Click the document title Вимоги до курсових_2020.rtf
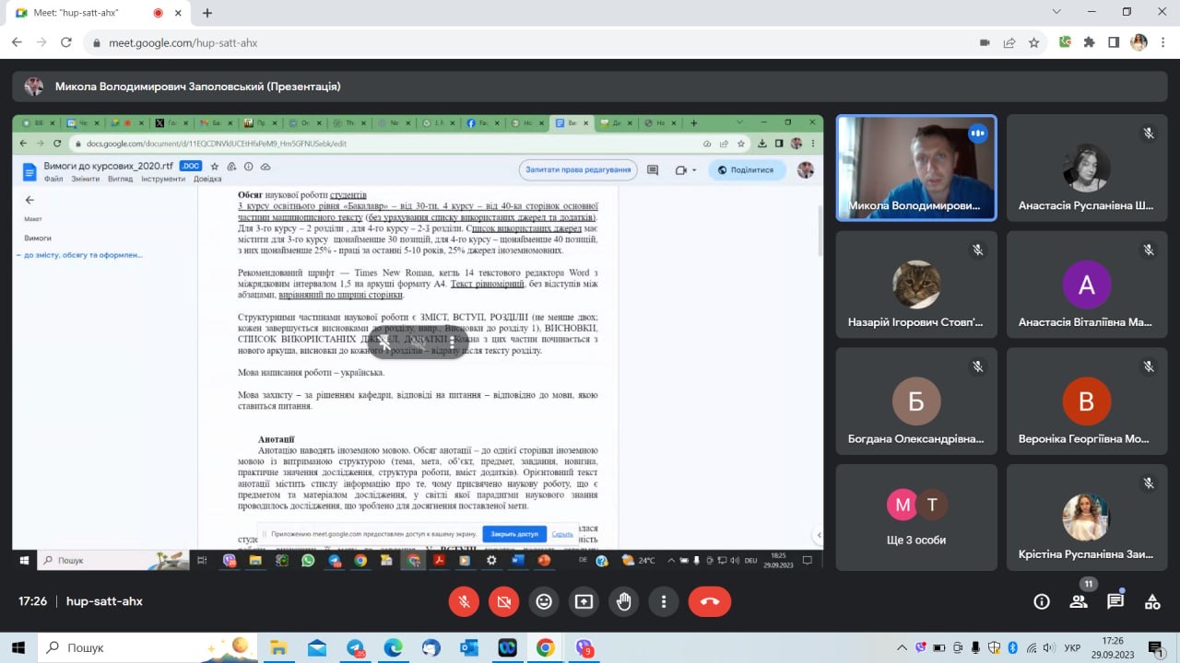The width and height of the screenshot is (1180, 663). coord(108,166)
